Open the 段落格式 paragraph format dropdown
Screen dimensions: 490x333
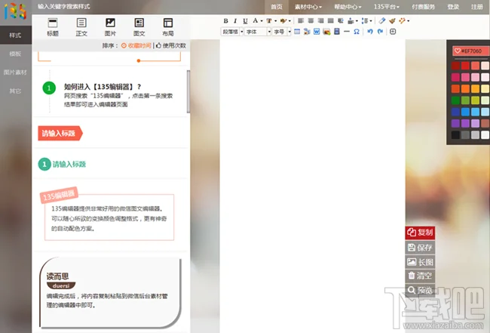[232, 32]
